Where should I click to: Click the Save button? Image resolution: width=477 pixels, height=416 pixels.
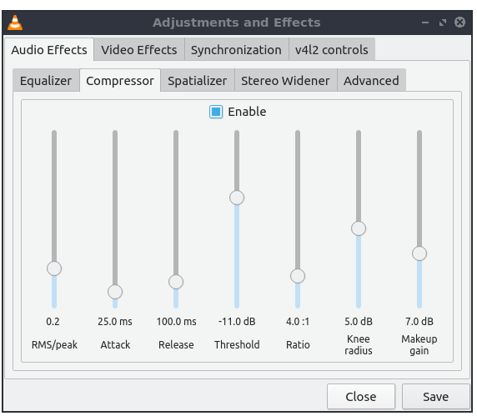click(435, 397)
